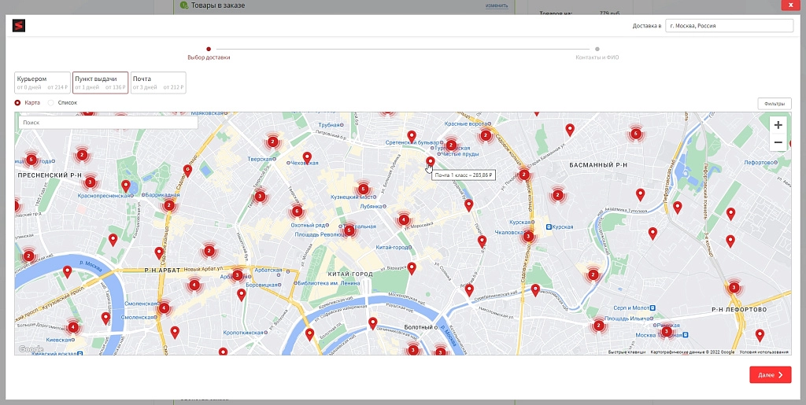This screenshot has width=806, height=405.
Task: Open the Фильтры filter options
Action: [775, 104]
